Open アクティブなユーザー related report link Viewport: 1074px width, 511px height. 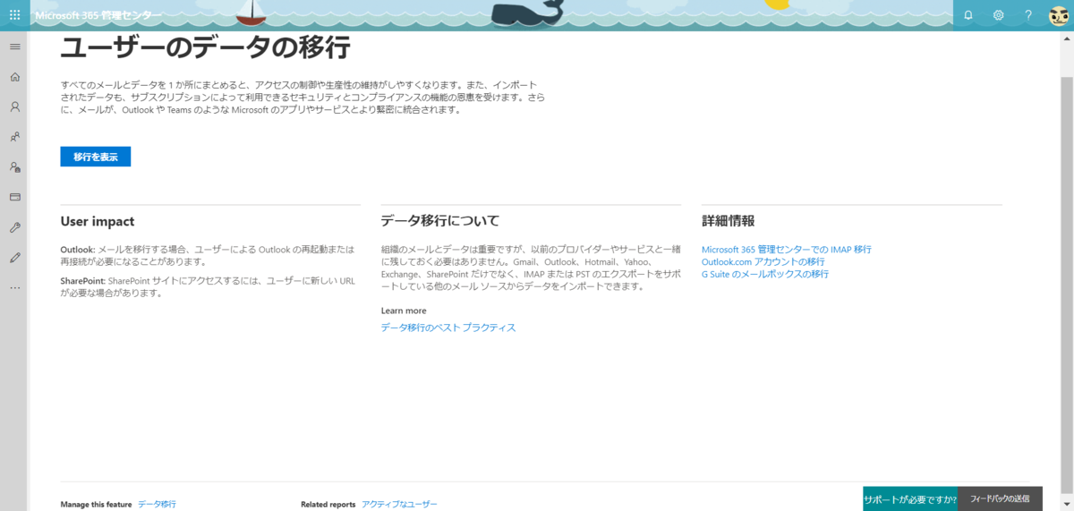click(399, 505)
